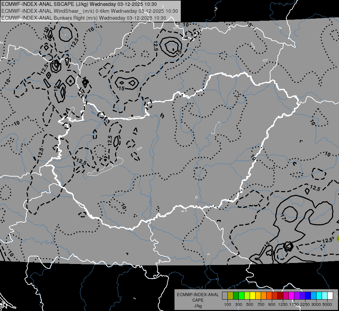Click the SBCAPE title line

(x=79, y=4)
